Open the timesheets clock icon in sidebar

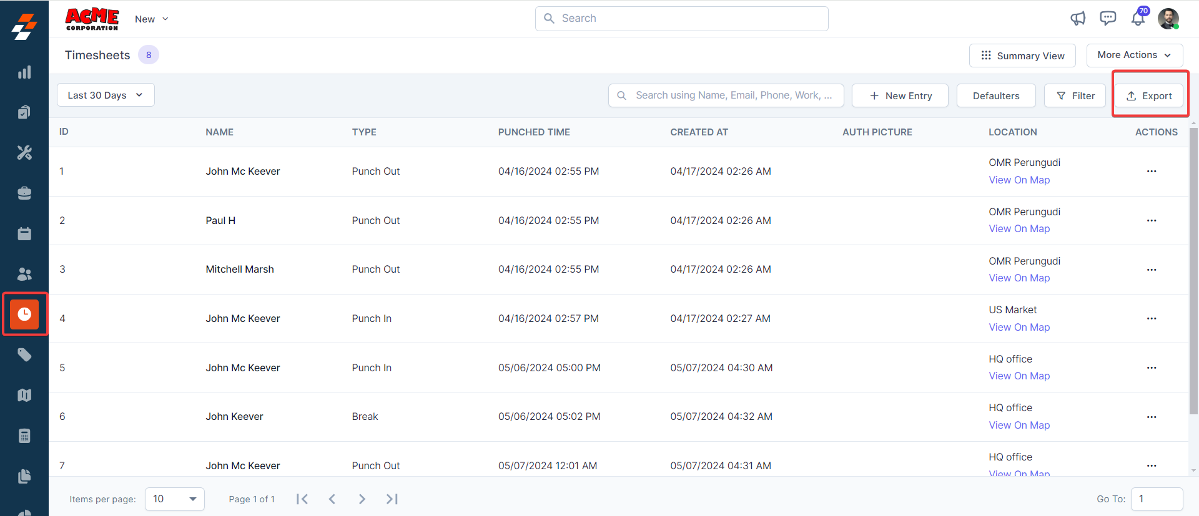[24, 314]
